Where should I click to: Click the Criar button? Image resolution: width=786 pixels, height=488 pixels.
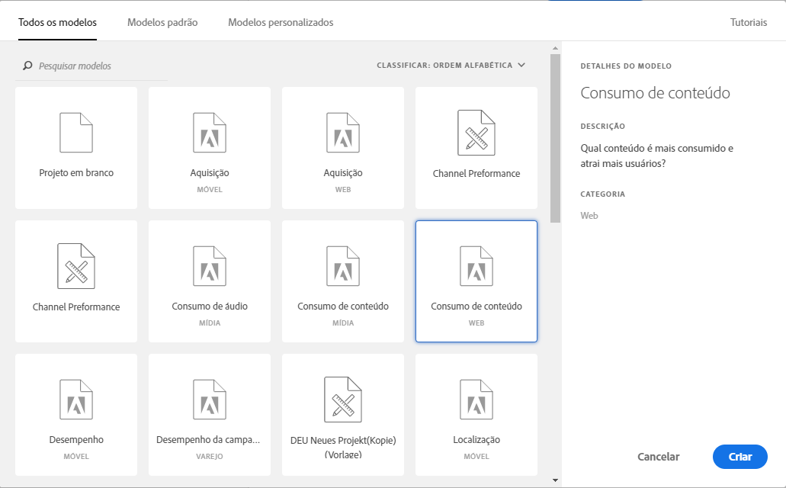point(740,457)
